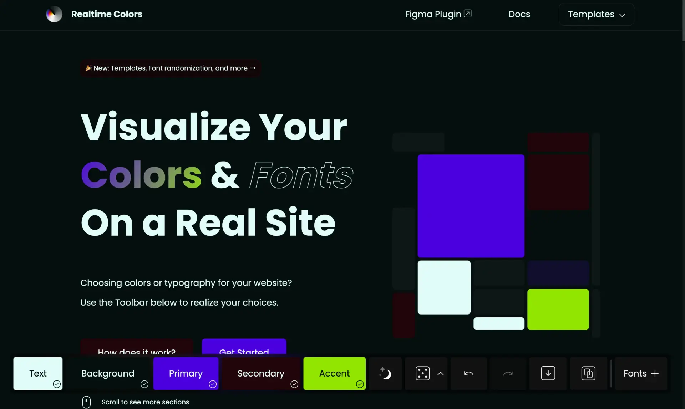
Task: Click the contrast checkmark on the Accent swatch
Action: point(360,384)
